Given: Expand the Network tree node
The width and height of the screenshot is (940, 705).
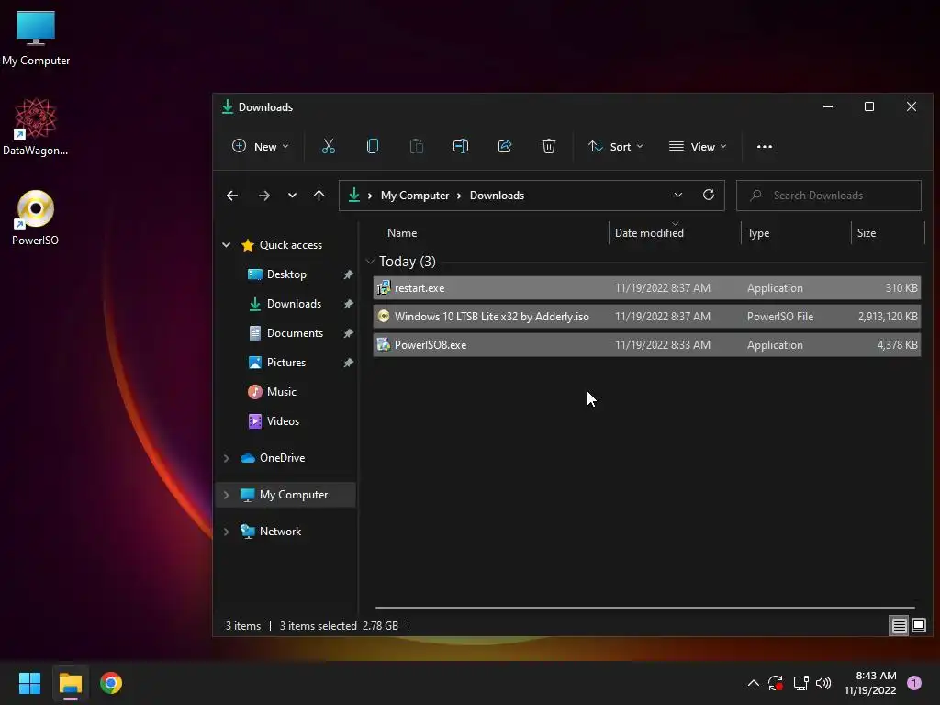Looking at the screenshot, I should coord(226,532).
